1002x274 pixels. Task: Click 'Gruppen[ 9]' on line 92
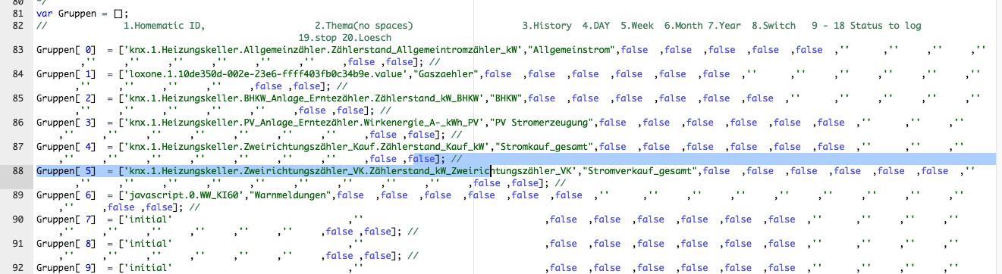coord(66,268)
